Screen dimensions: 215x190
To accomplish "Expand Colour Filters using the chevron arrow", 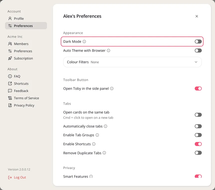I will pyautogui.click(x=196, y=62).
